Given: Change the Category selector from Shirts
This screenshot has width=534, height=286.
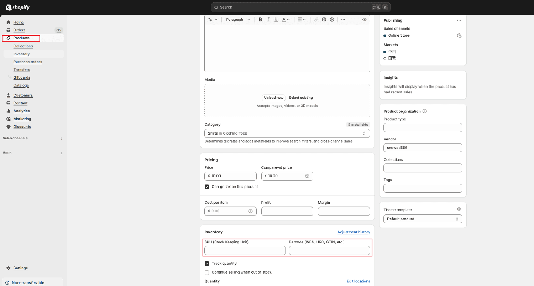Looking at the screenshot, I should click(x=287, y=133).
